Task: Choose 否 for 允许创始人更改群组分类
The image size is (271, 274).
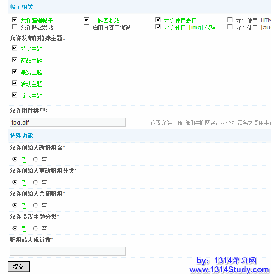Action: click(x=35, y=182)
